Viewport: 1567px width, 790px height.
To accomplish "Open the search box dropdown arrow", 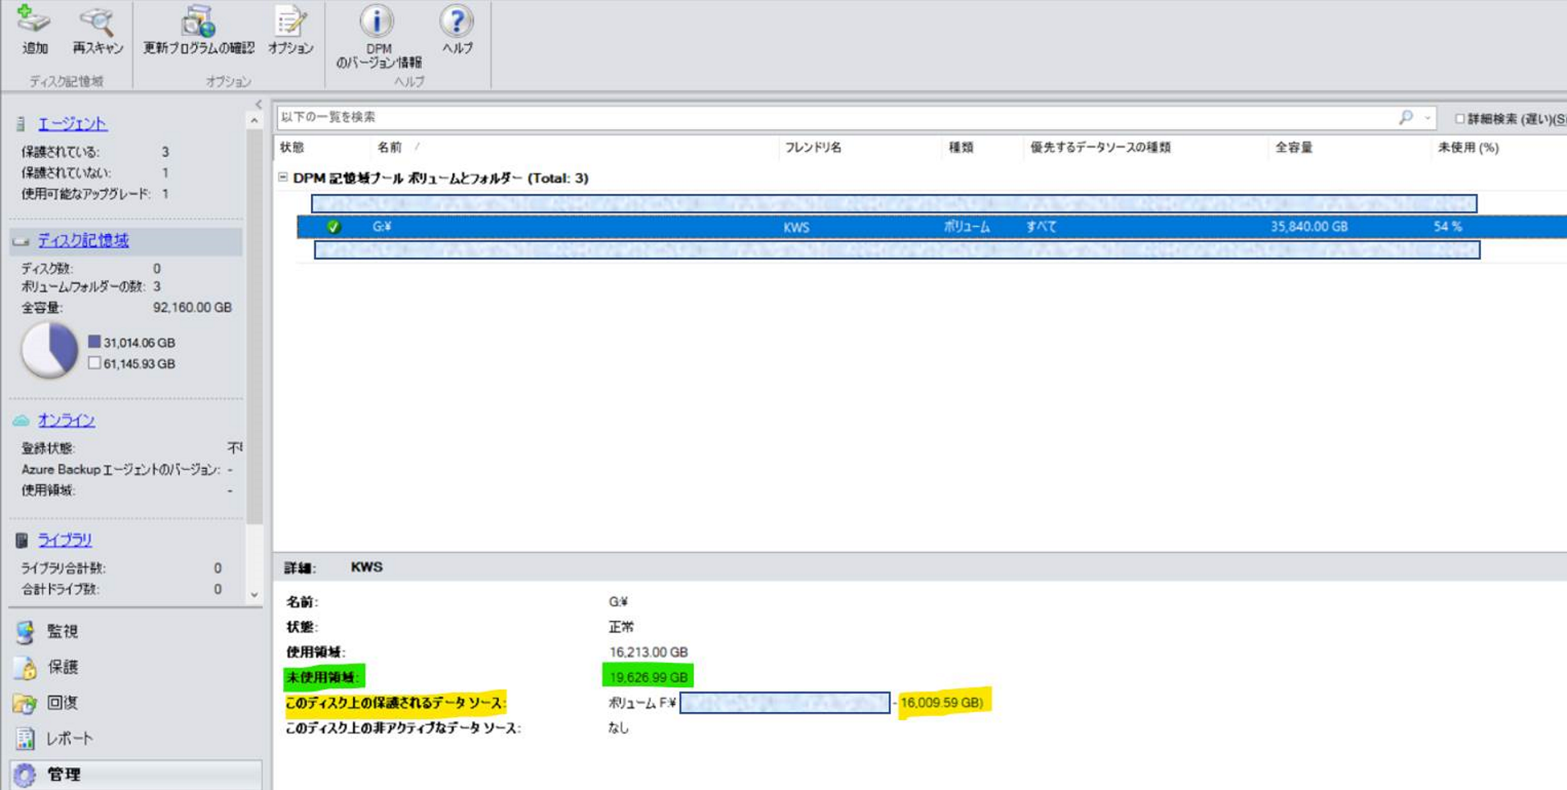I will pos(1427,118).
